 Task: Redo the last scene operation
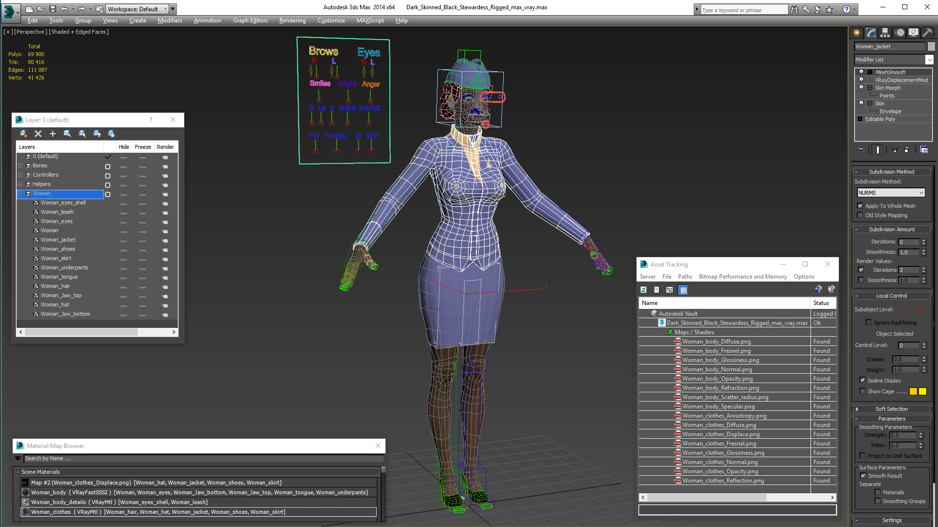pos(81,9)
